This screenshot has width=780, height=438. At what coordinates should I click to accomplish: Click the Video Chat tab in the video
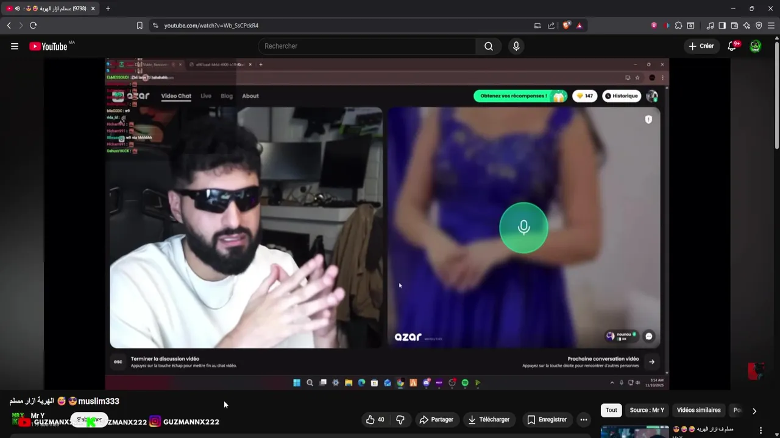coord(176,96)
